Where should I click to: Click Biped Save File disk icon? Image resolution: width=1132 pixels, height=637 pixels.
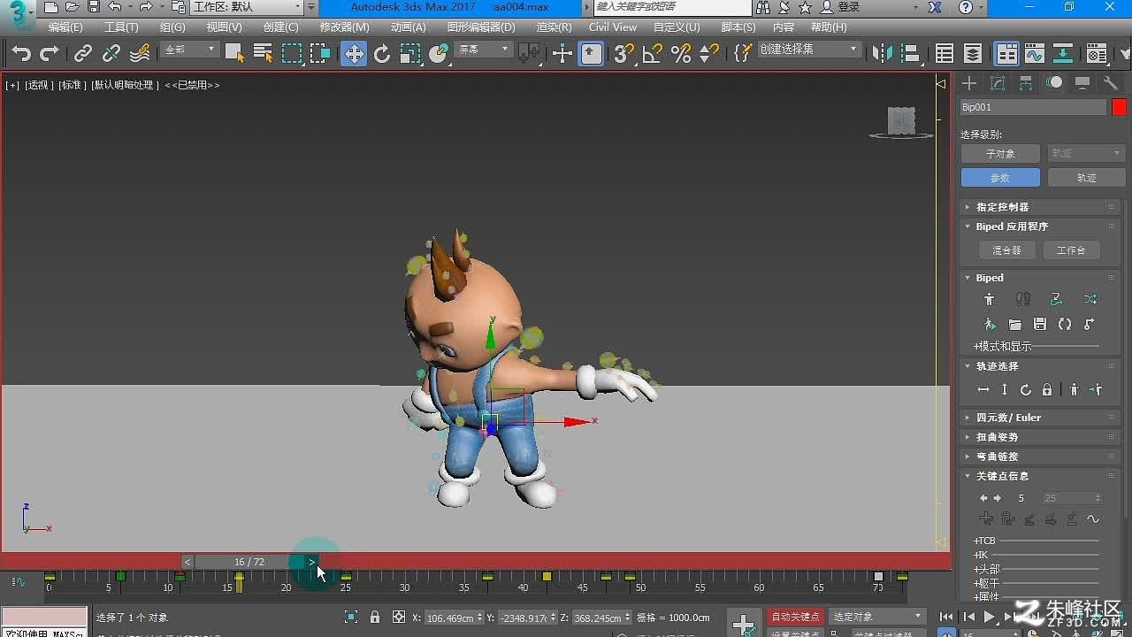[1040, 325]
